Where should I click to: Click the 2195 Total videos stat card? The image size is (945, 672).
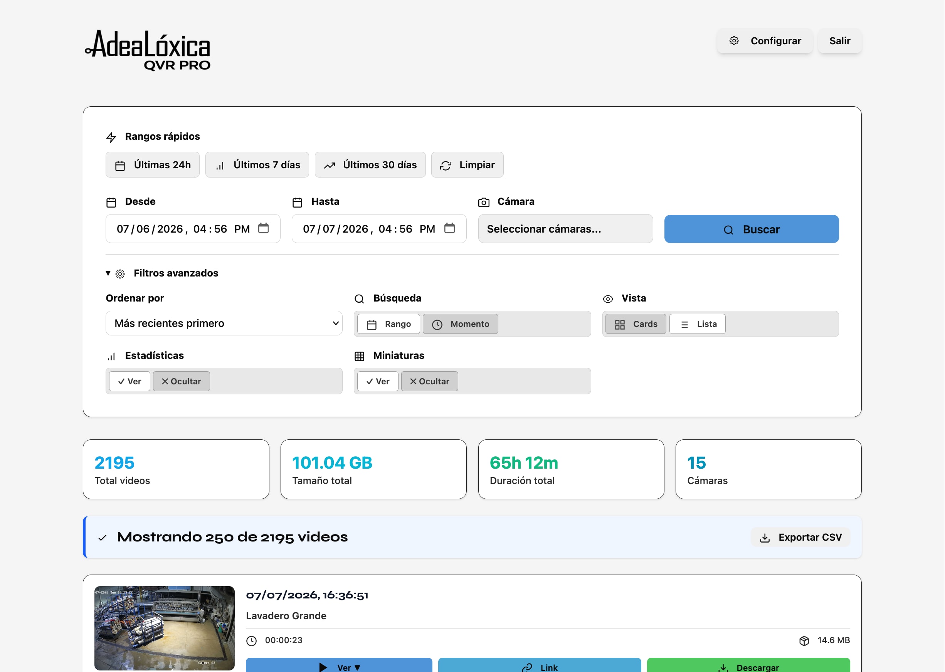[x=176, y=469]
